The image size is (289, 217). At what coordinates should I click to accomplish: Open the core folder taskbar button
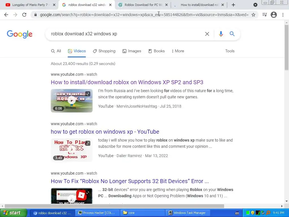[x=143, y=213]
